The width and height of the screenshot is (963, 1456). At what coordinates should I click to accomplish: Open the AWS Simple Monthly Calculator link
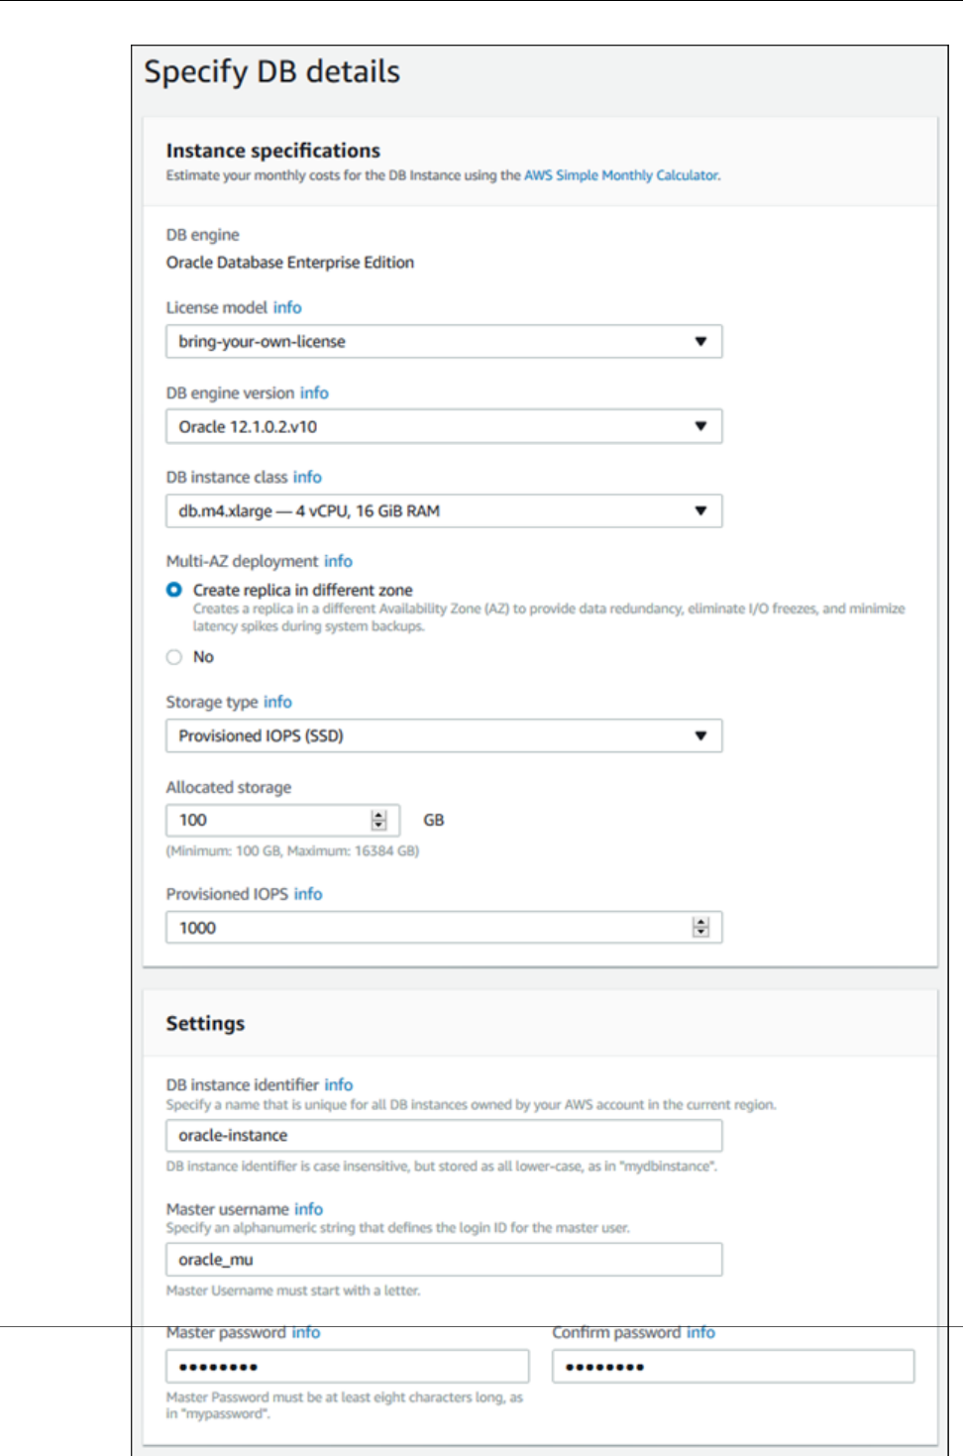click(621, 175)
